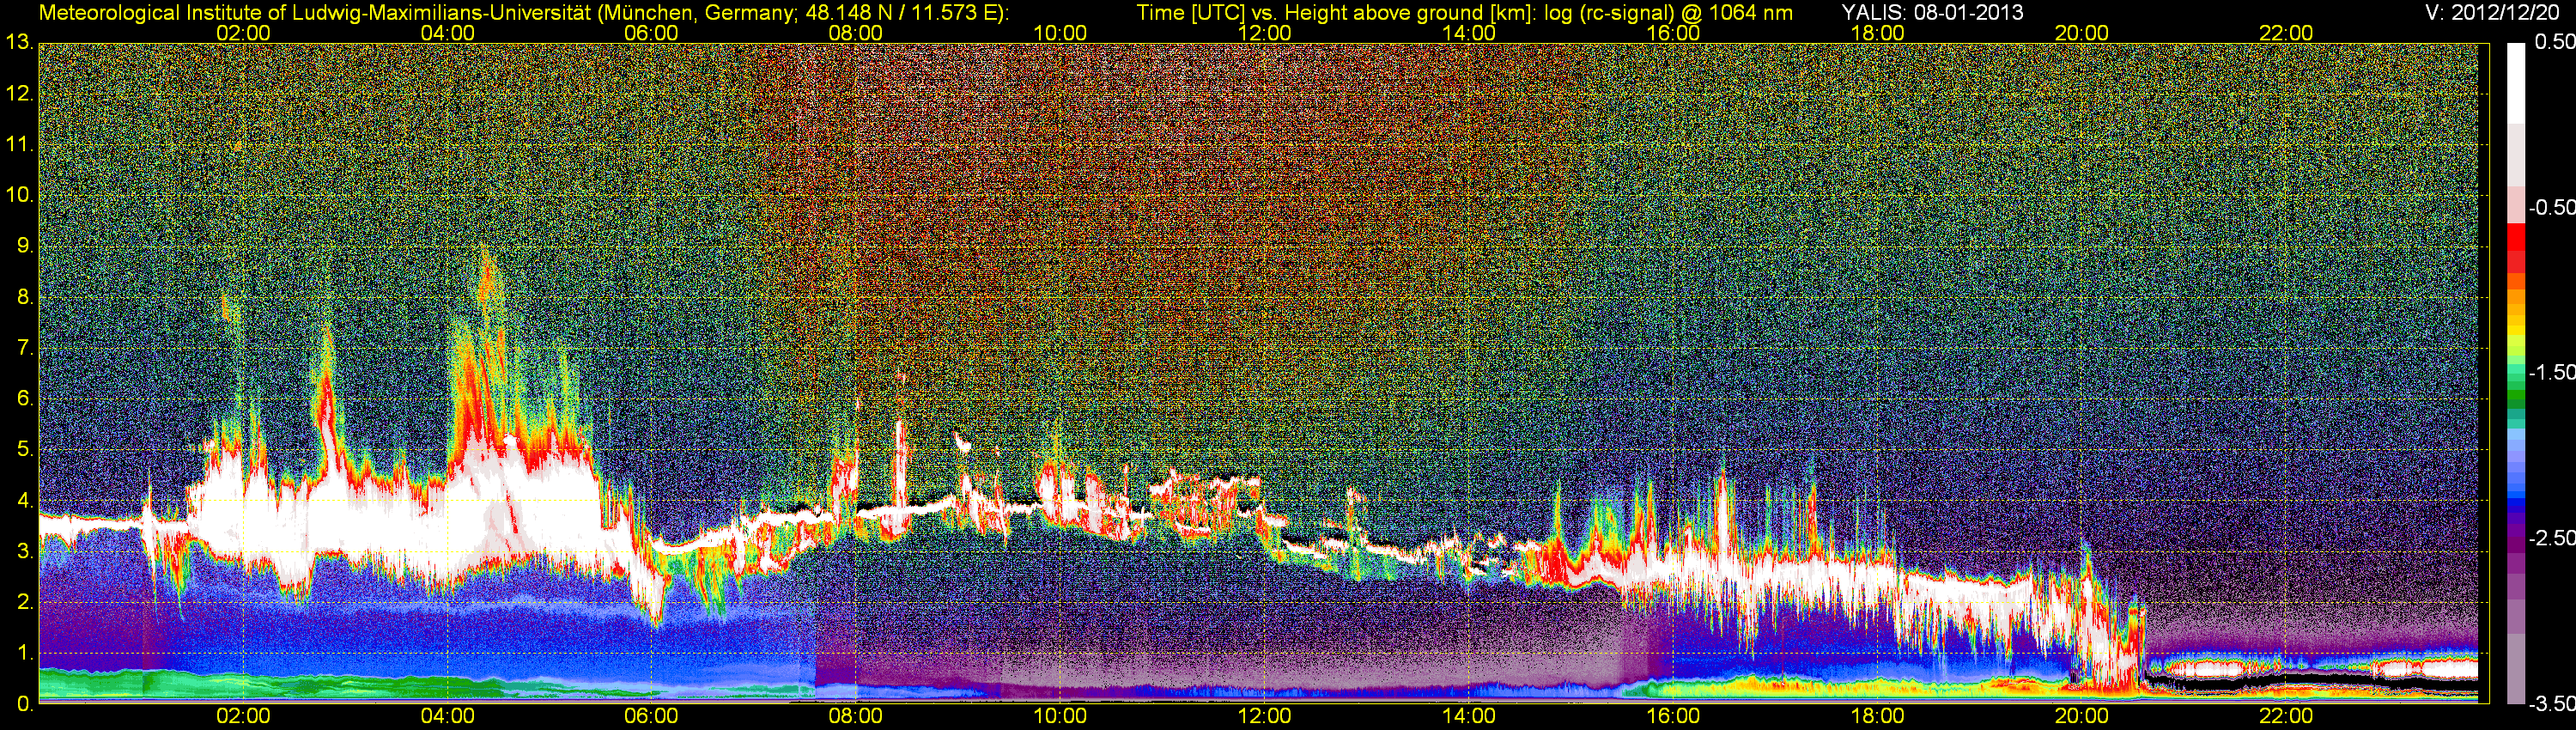Viewport: 2576px width, 730px height.
Task: Click height axis label '0.'
Action: click(25, 705)
